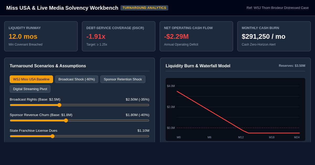The width and height of the screenshot is (315, 165).
Task: Click the $4.0M y-axis label
Action: [171, 86]
